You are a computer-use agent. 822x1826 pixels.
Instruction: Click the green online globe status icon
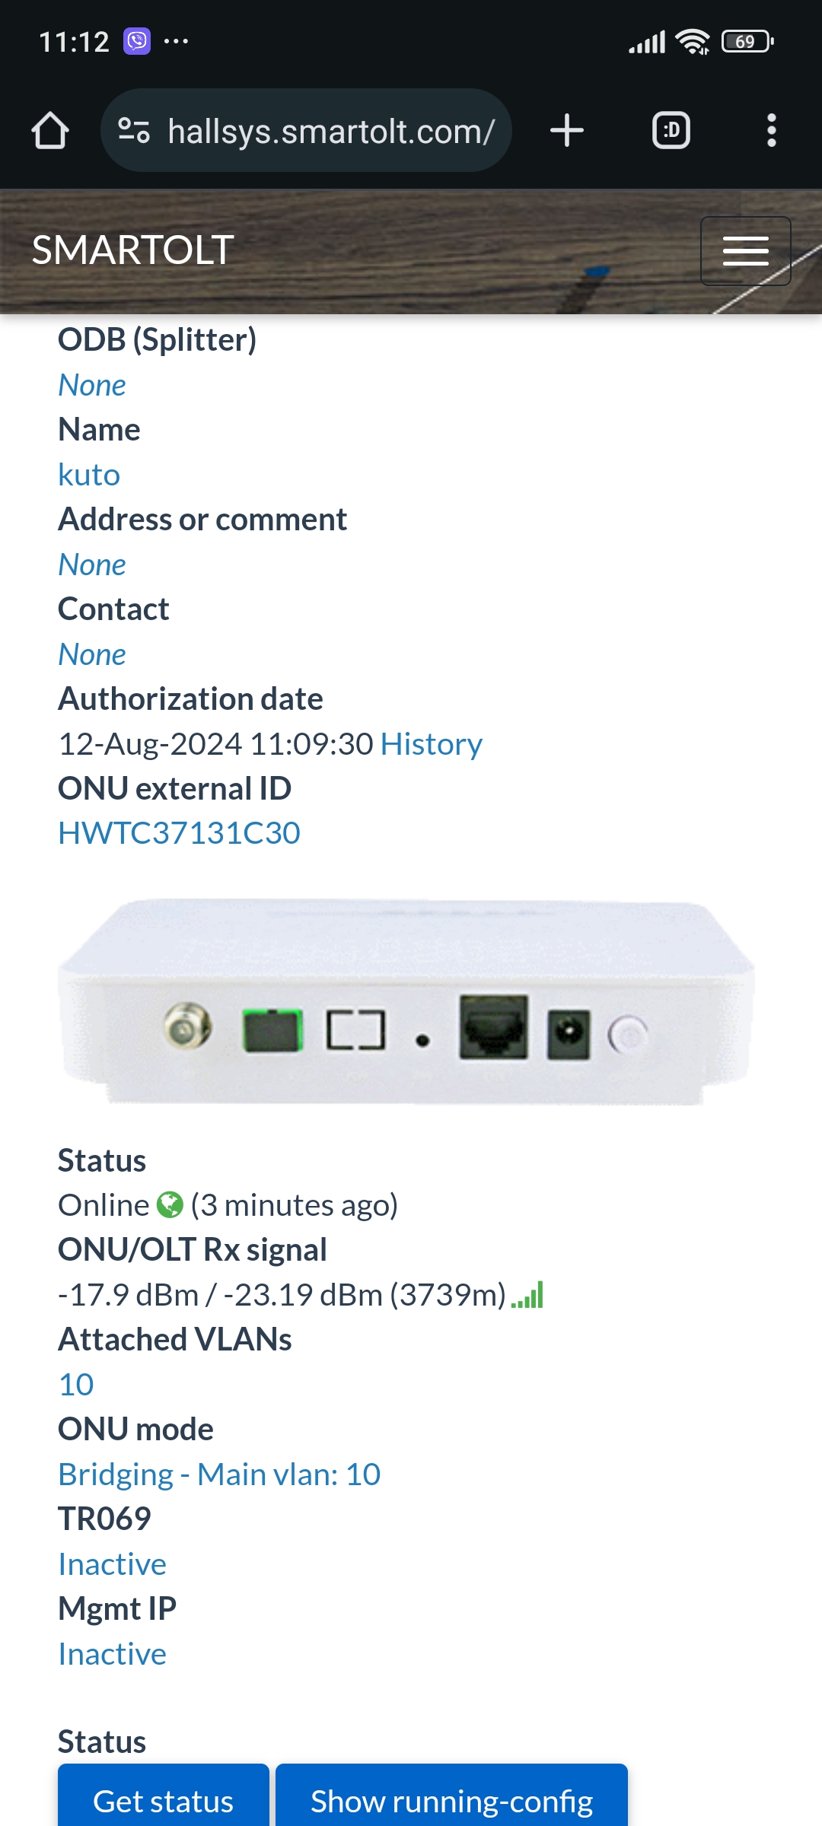[170, 1205]
